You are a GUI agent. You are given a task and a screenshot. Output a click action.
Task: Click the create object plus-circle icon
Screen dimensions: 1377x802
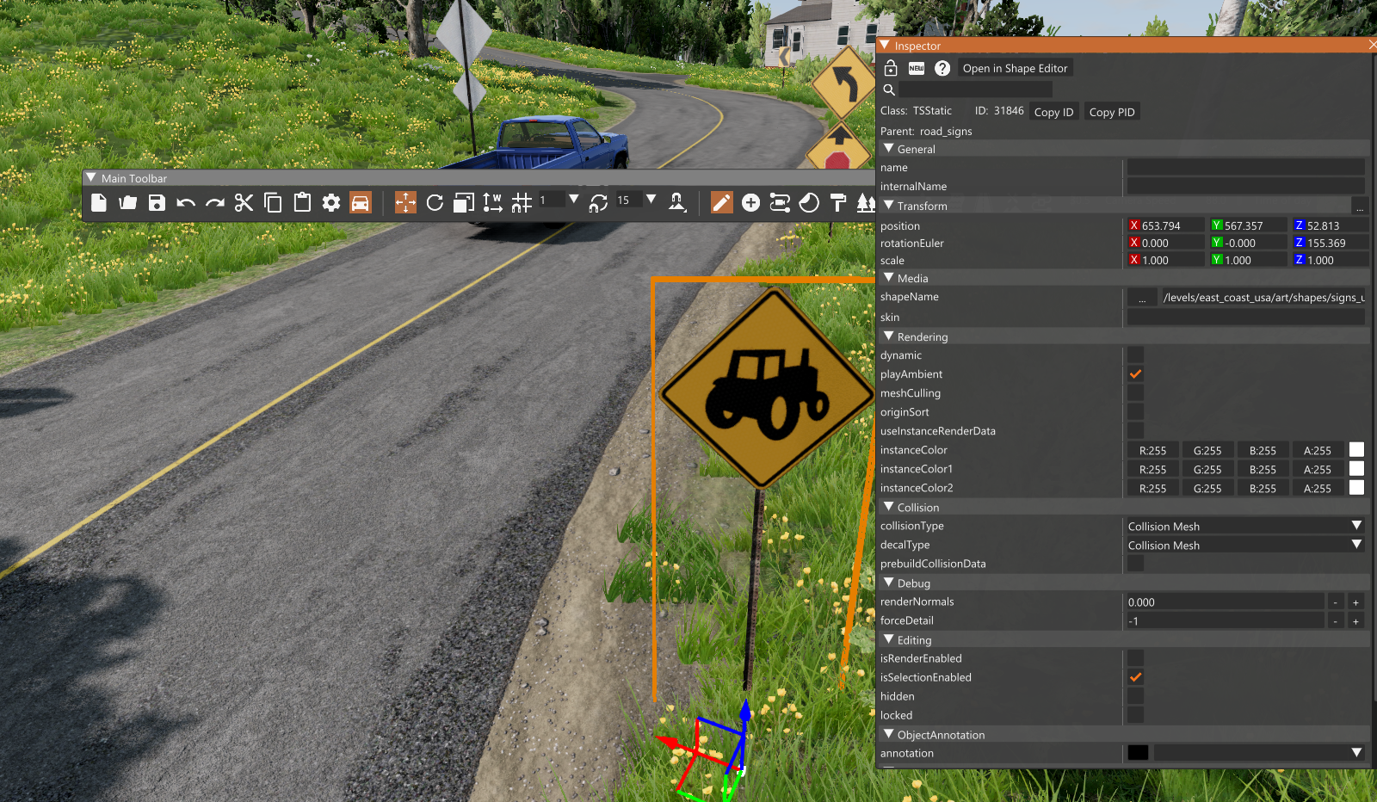(x=750, y=202)
